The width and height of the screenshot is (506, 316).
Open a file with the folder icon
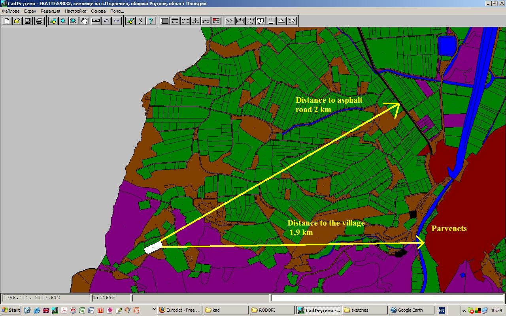tap(17, 21)
